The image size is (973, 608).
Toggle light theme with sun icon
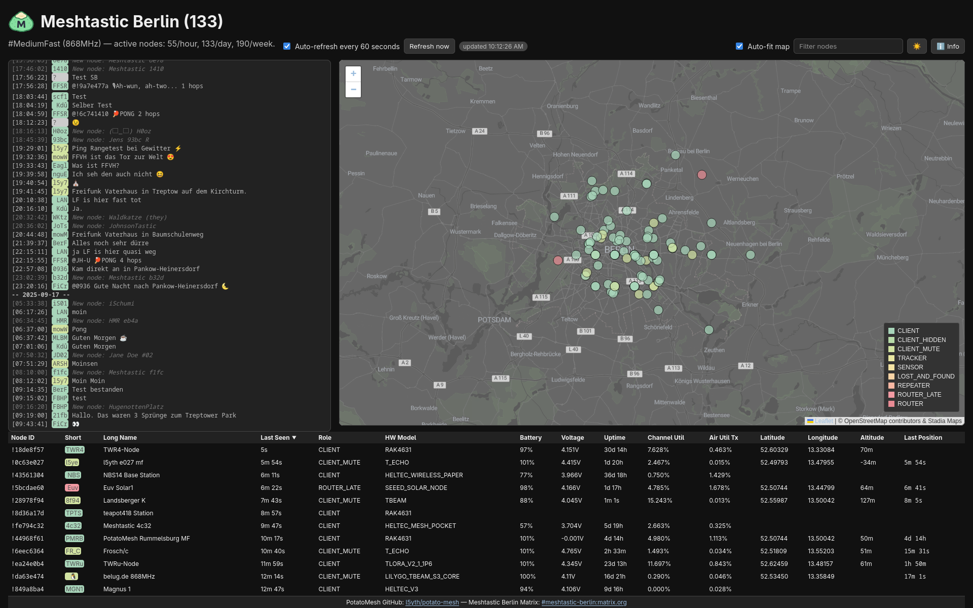tap(916, 46)
